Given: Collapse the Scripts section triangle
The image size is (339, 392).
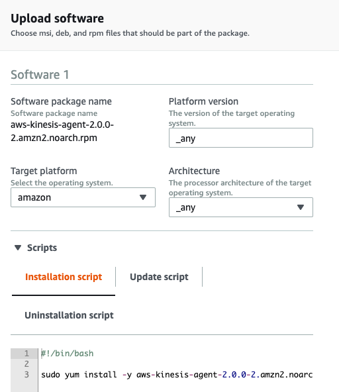Looking at the screenshot, I should click(x=18, y=248).
